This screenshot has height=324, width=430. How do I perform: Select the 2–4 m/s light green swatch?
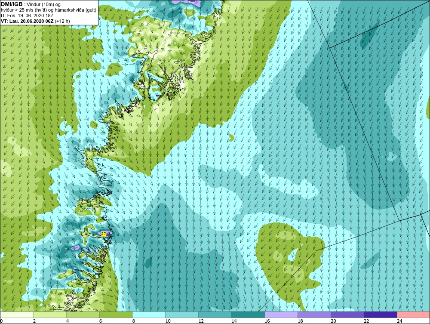(x=49, y=315)
